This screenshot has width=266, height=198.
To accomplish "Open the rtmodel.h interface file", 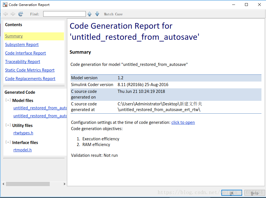I will [22, 150].
